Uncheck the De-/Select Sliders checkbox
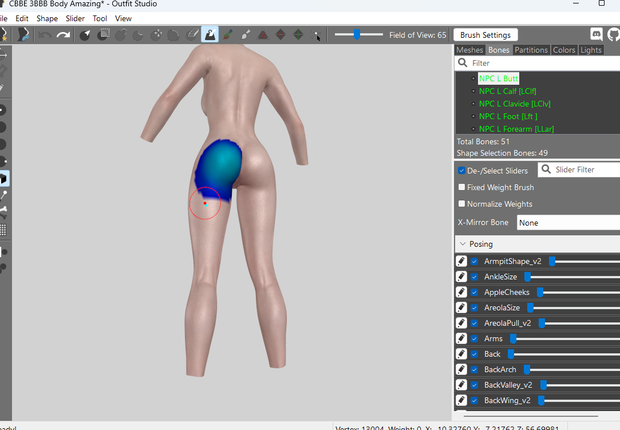This screenshot has width=620, height=430. (461, 170)
